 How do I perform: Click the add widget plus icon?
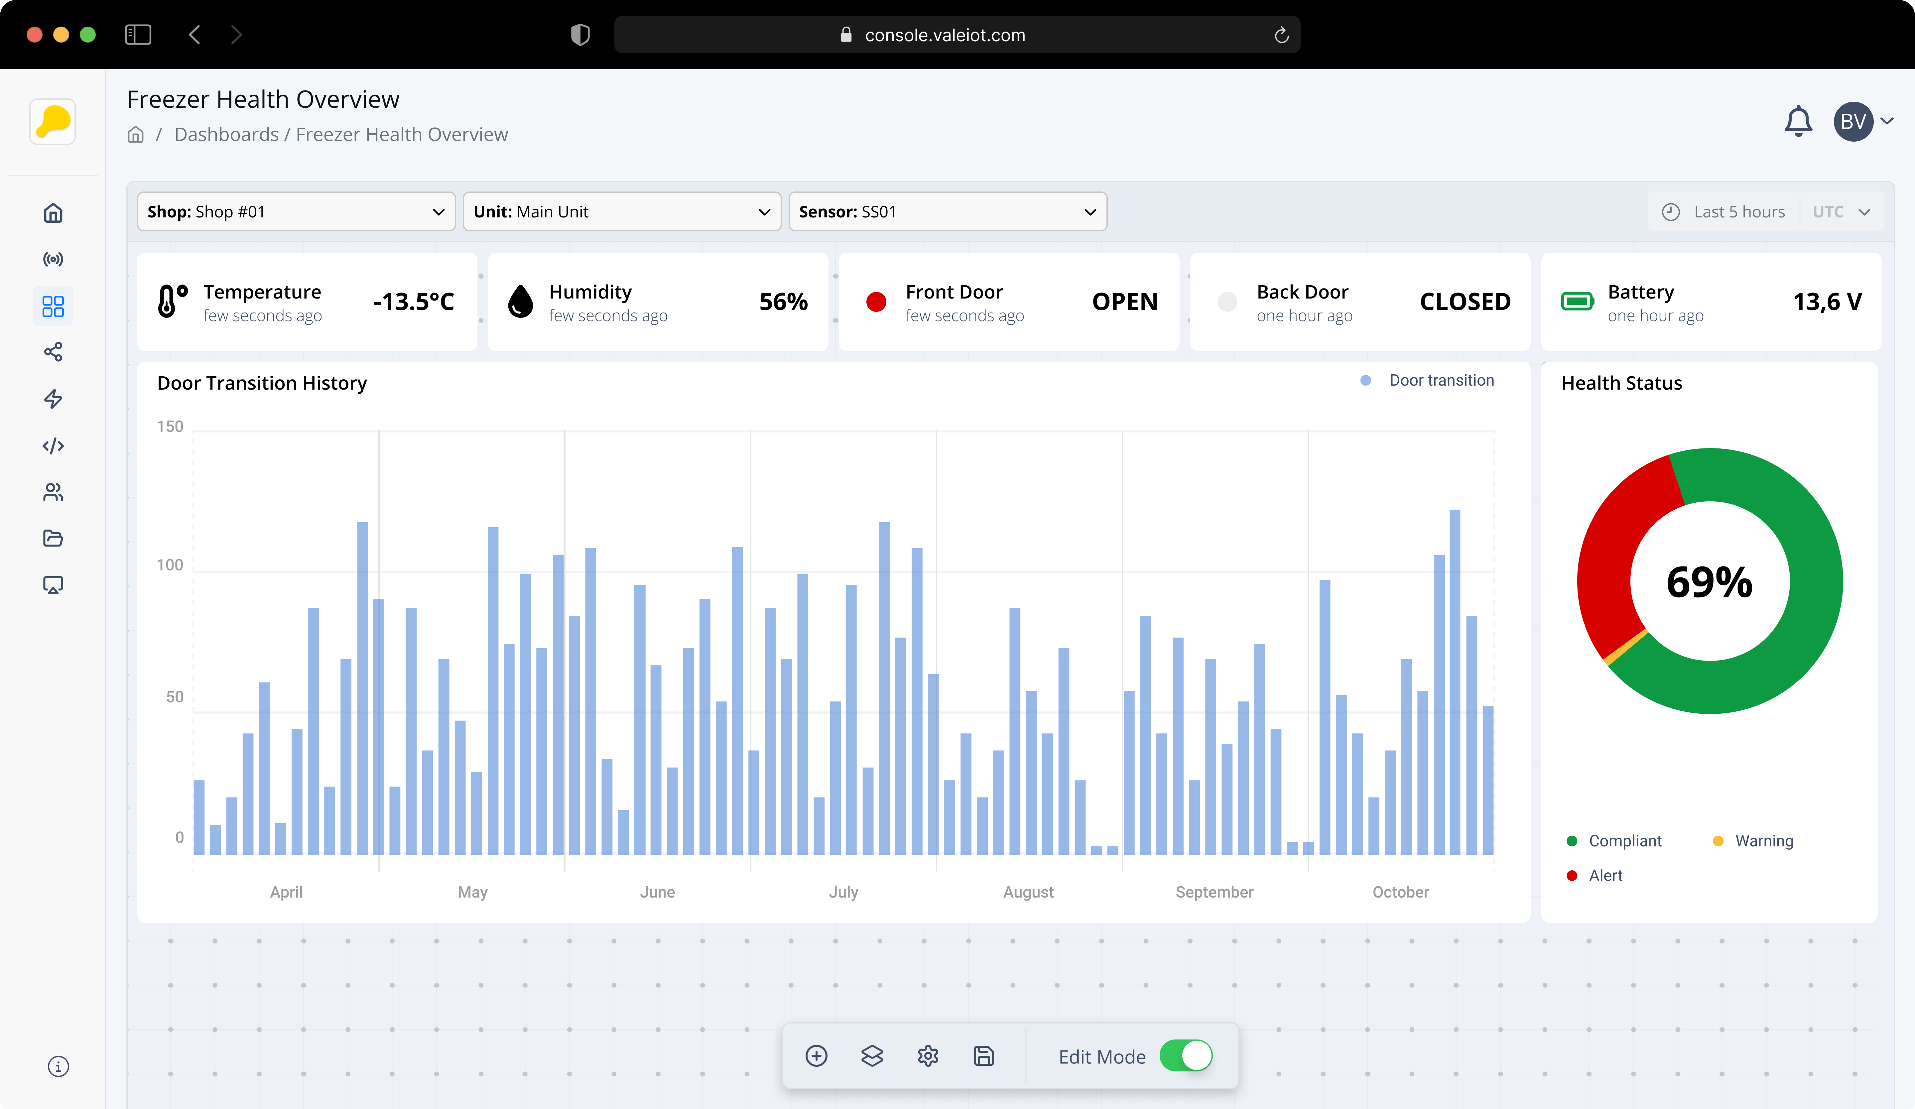(816, 1056)
